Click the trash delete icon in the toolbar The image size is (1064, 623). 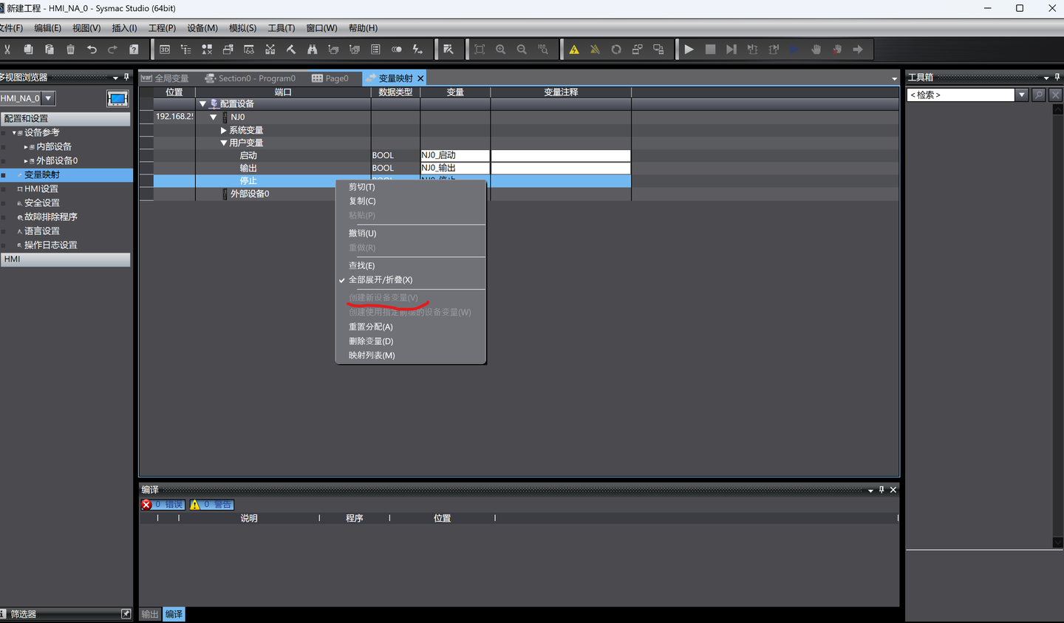[x=70, y=50]
